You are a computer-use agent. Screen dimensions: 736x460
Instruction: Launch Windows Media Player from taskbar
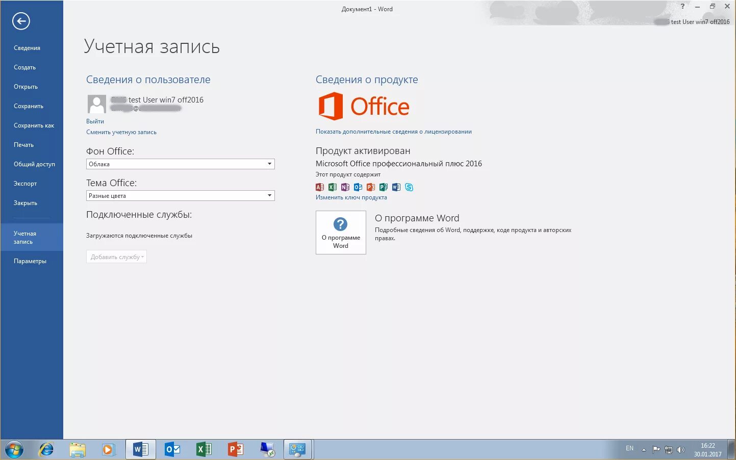tap(108, 449)
